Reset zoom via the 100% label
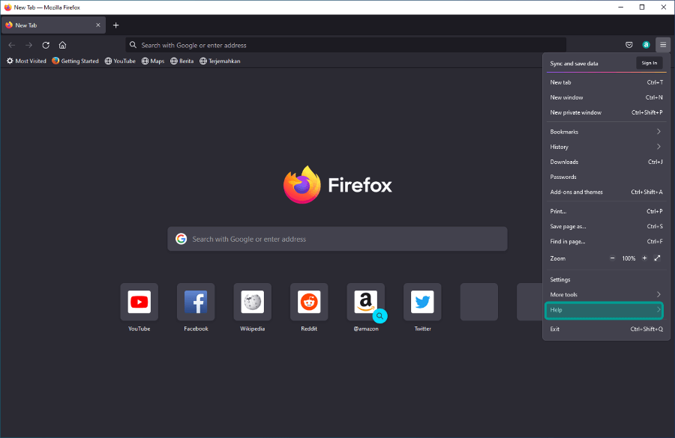The image size is (675, 438). click(628, 258)
